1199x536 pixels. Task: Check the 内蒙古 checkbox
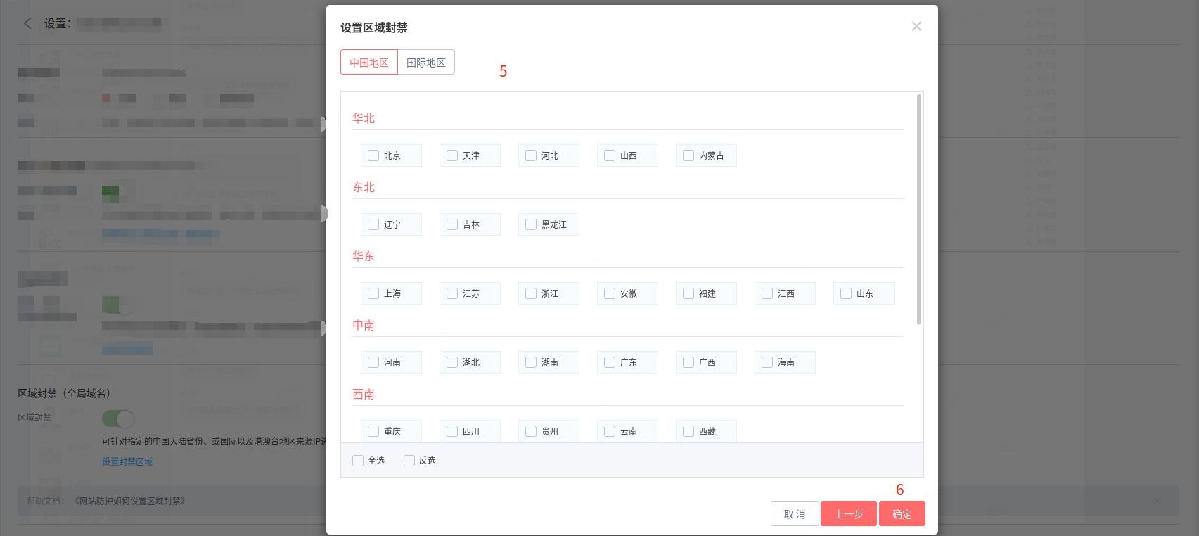(688, 155)
